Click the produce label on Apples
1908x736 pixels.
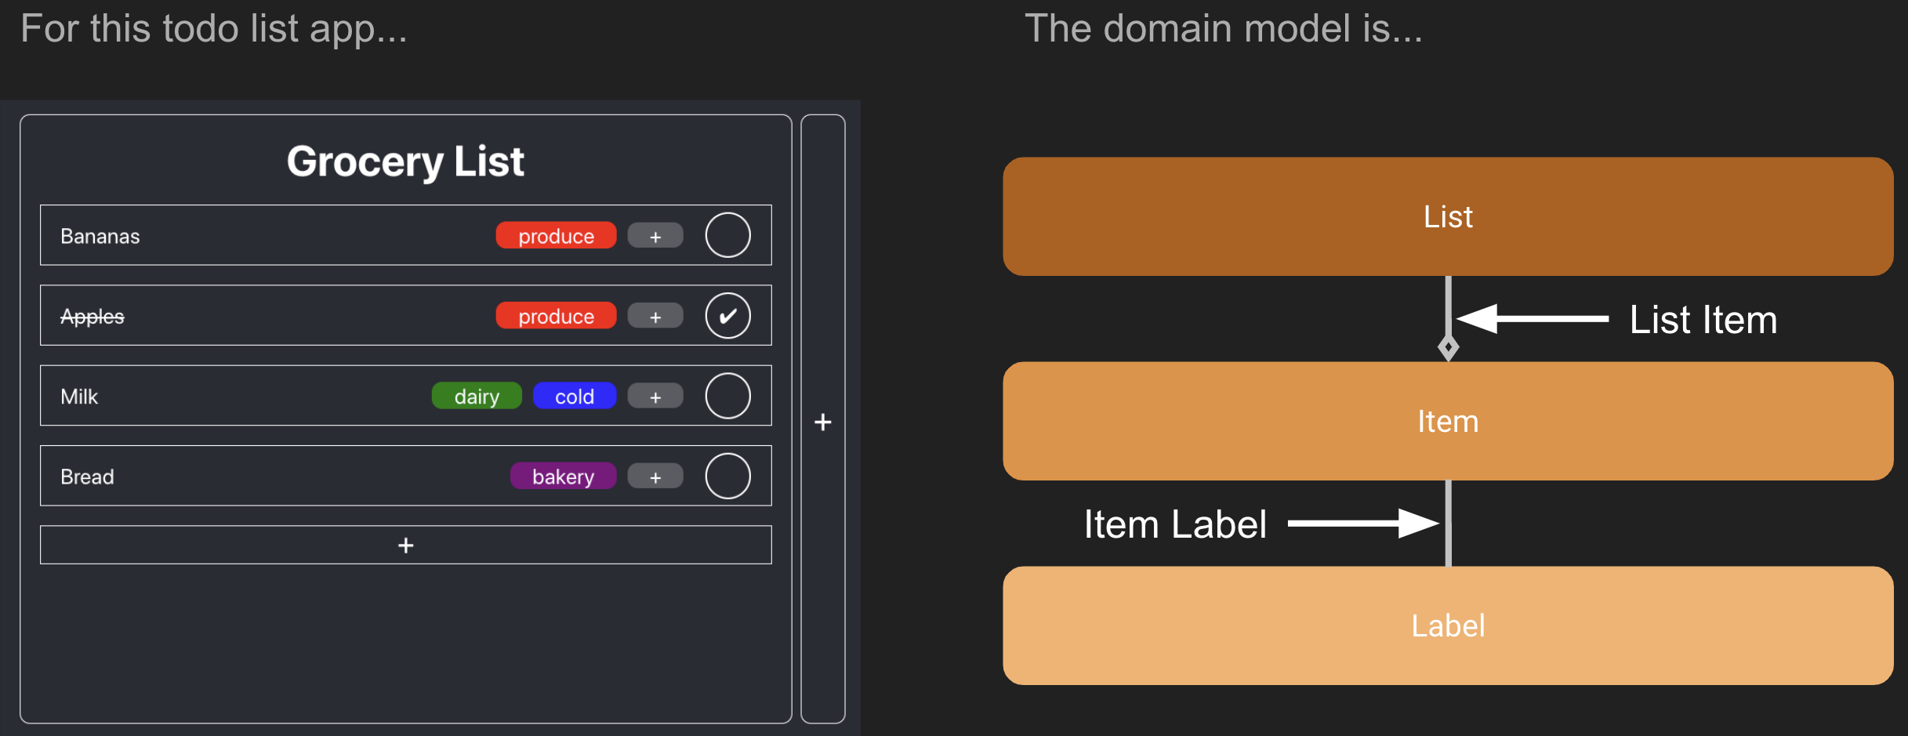pyautogui.click(x=557, y=316)
